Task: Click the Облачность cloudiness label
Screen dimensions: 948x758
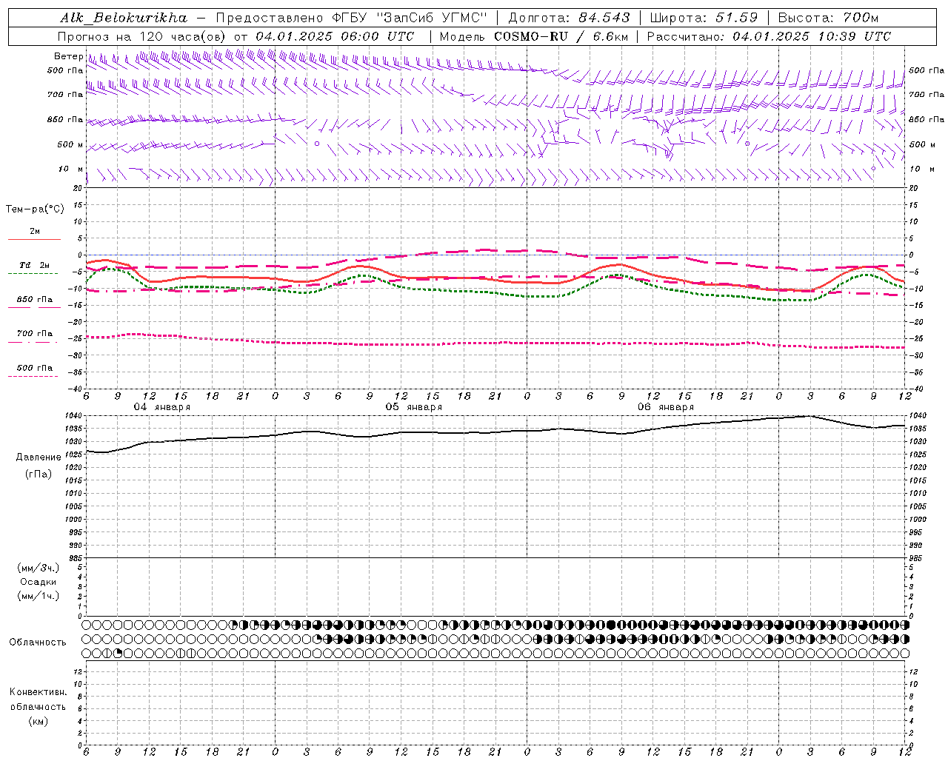Action: coord(38,642)
